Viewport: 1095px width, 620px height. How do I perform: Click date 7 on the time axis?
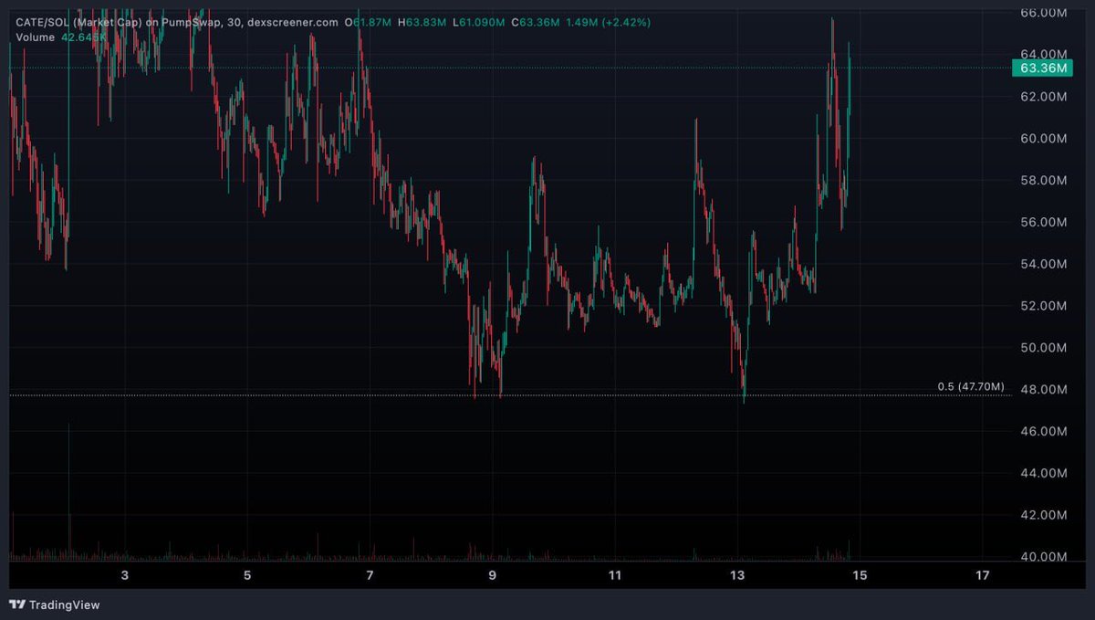pos(370,575)
